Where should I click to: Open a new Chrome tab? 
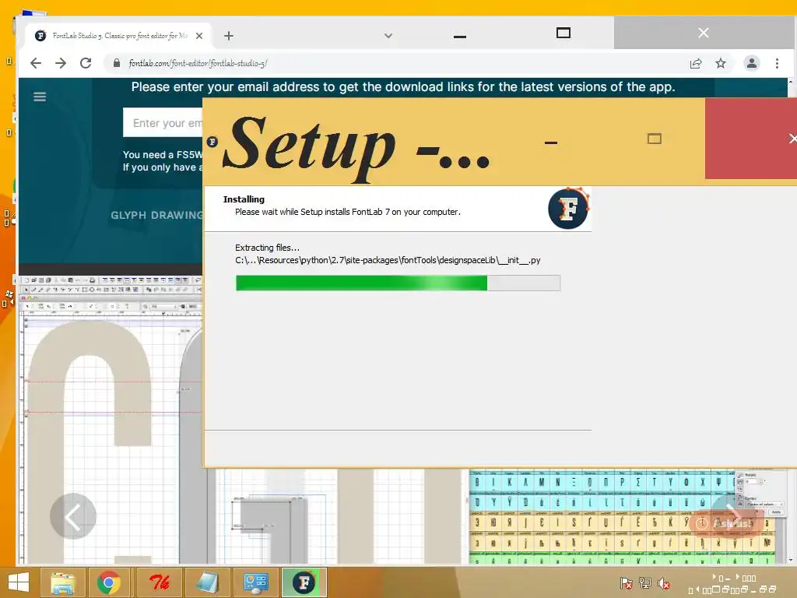tap(229, 36)
